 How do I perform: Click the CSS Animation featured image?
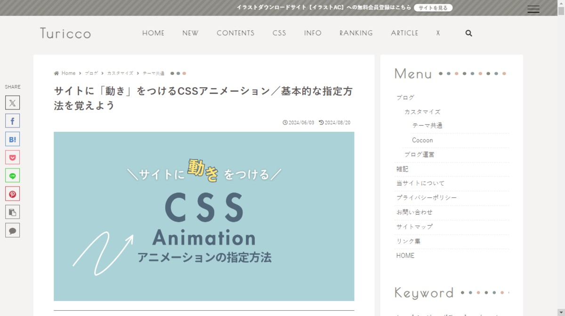tap(204, 216)
